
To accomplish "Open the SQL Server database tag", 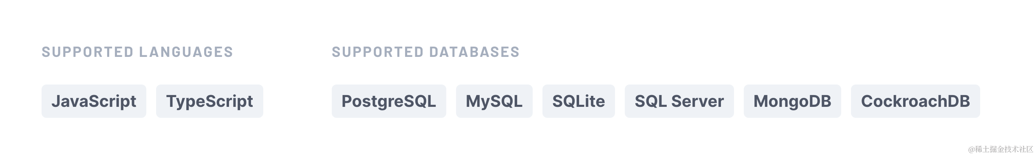I will pyautogui.click(x=679, y=101).
